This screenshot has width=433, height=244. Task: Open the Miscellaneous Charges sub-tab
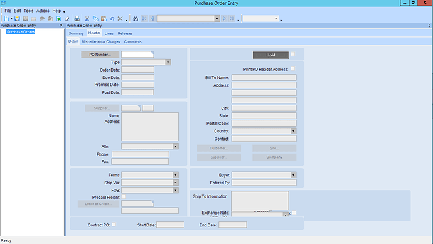[101, 41]
